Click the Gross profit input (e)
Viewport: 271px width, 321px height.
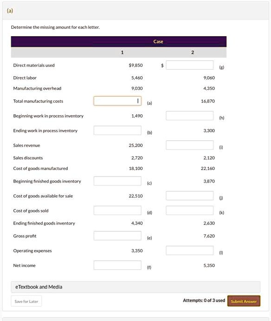(117, 236)
